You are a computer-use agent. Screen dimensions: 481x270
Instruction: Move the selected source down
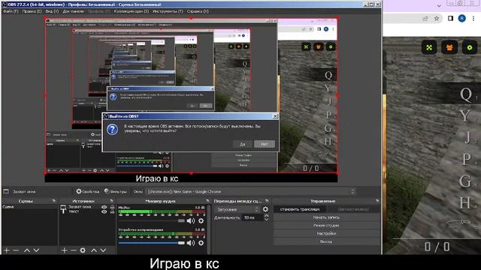point(103,250)
